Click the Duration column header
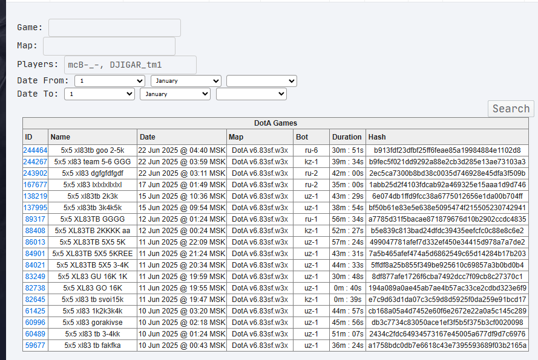Image resolution: width=538 pixels, height=360 pixels. [x=347, y=137]
